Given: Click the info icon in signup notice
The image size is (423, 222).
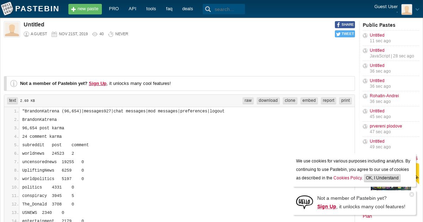Looking at the screenshot, I should click(14, 84).
